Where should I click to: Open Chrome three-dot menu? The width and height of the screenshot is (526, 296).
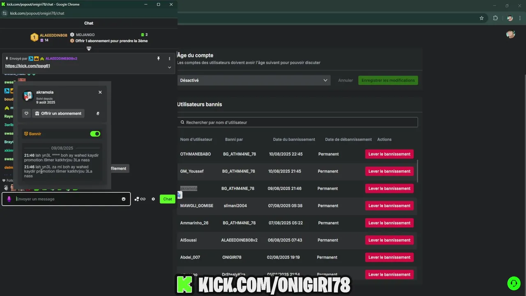click(520, 18)
